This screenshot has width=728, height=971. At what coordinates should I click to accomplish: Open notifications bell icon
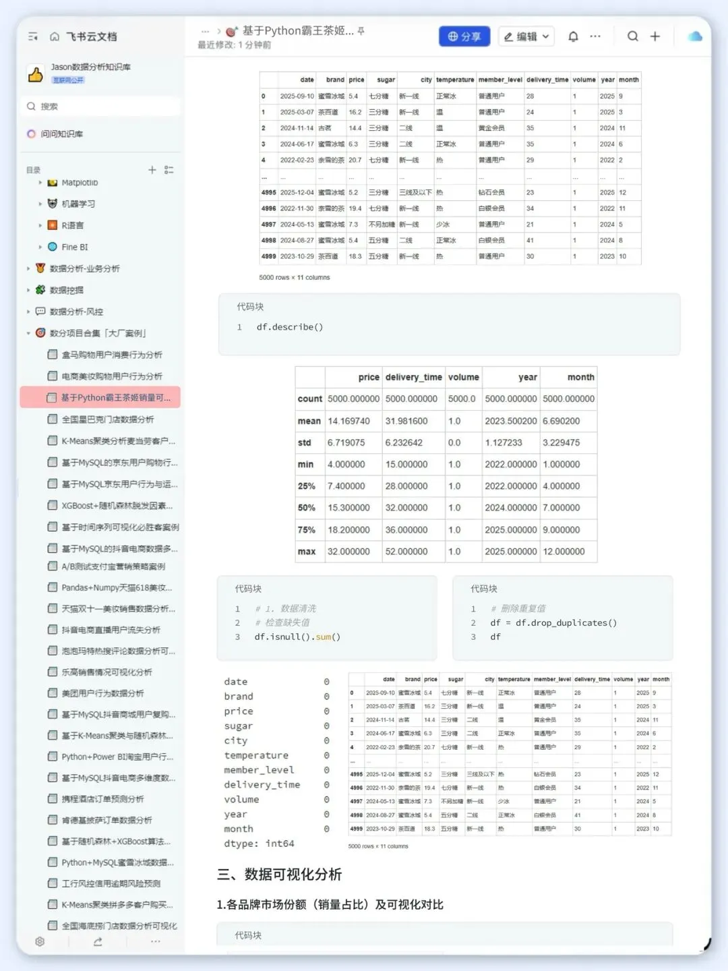click(573, 36)
